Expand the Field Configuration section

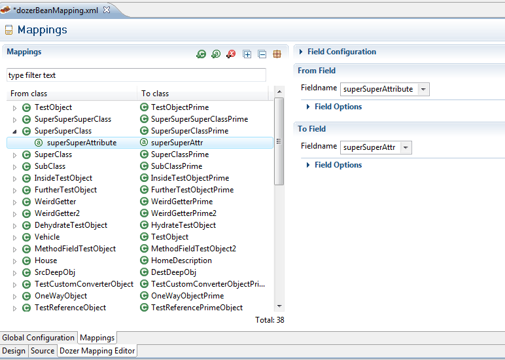tap(301, 52)
